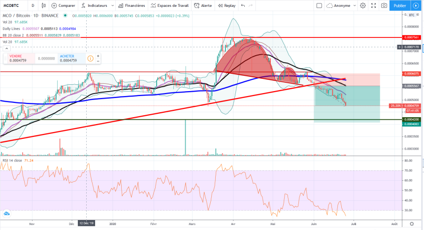The image size is (424, 230).
Task: Click the 0.0004083 target price label
Action: click(x=411, y=124)
